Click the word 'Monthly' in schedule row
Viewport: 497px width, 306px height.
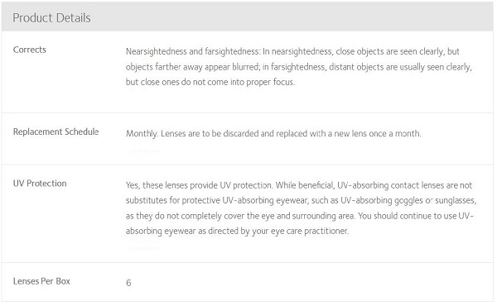142,133
